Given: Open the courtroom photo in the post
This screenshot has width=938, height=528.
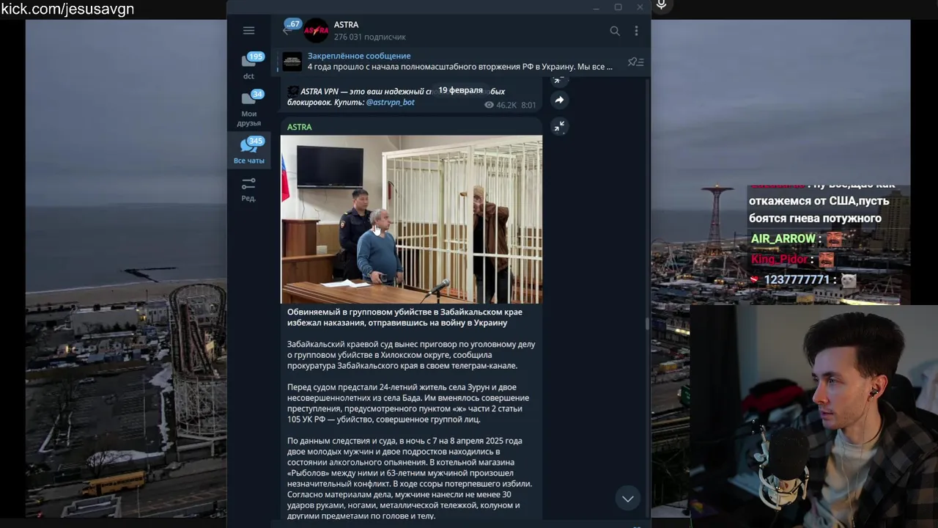Looking at the screenshot, I should point(411,219).
